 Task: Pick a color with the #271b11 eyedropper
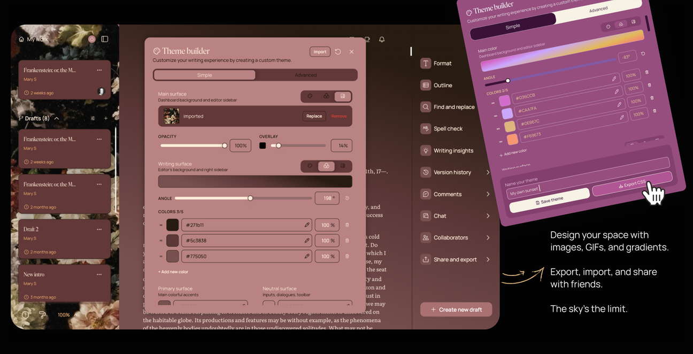(307, 225)
